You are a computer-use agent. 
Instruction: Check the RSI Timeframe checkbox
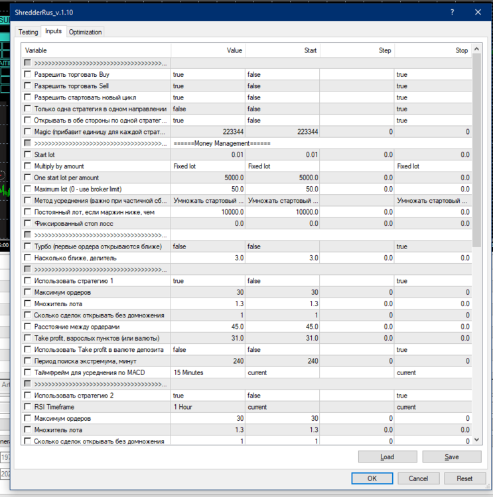pos(28,407)
